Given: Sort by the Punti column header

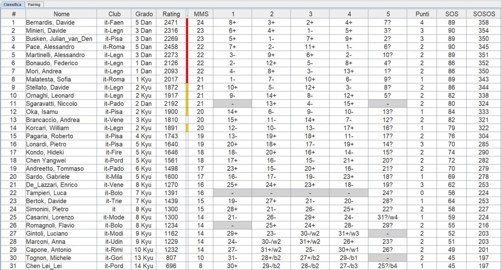Looking at the screenshot, I should click(422, 14).
